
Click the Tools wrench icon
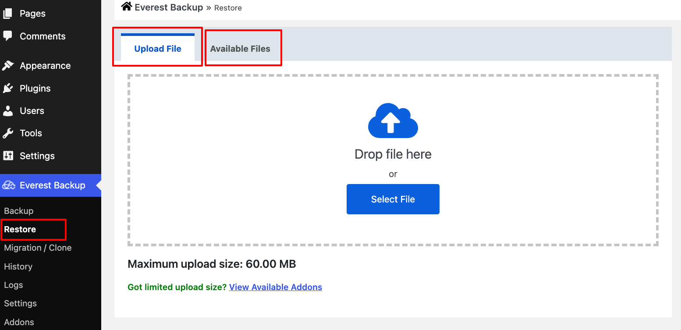coord(7,133)
